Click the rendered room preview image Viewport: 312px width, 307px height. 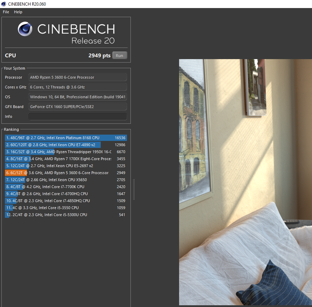[245, 182]
